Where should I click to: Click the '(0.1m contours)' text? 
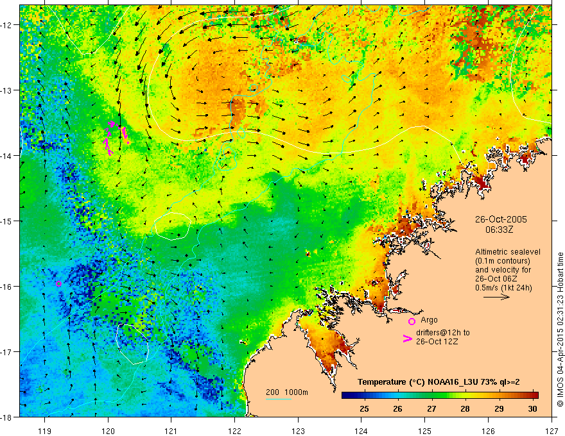tap(503, 261)
